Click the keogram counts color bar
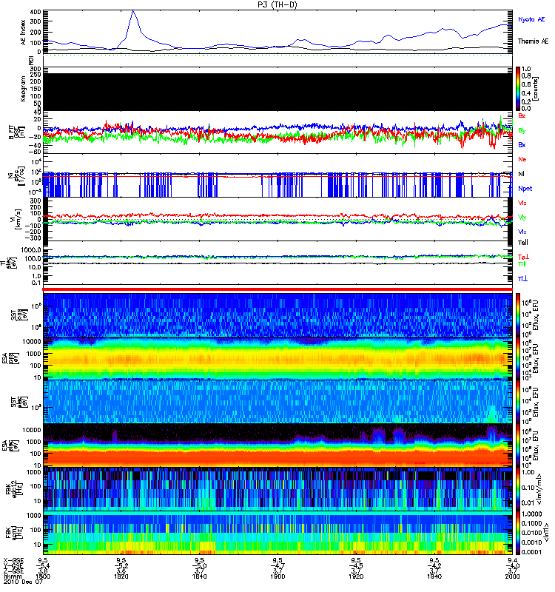555x592 pixels. pyautogui.click(x=518, y=89)
